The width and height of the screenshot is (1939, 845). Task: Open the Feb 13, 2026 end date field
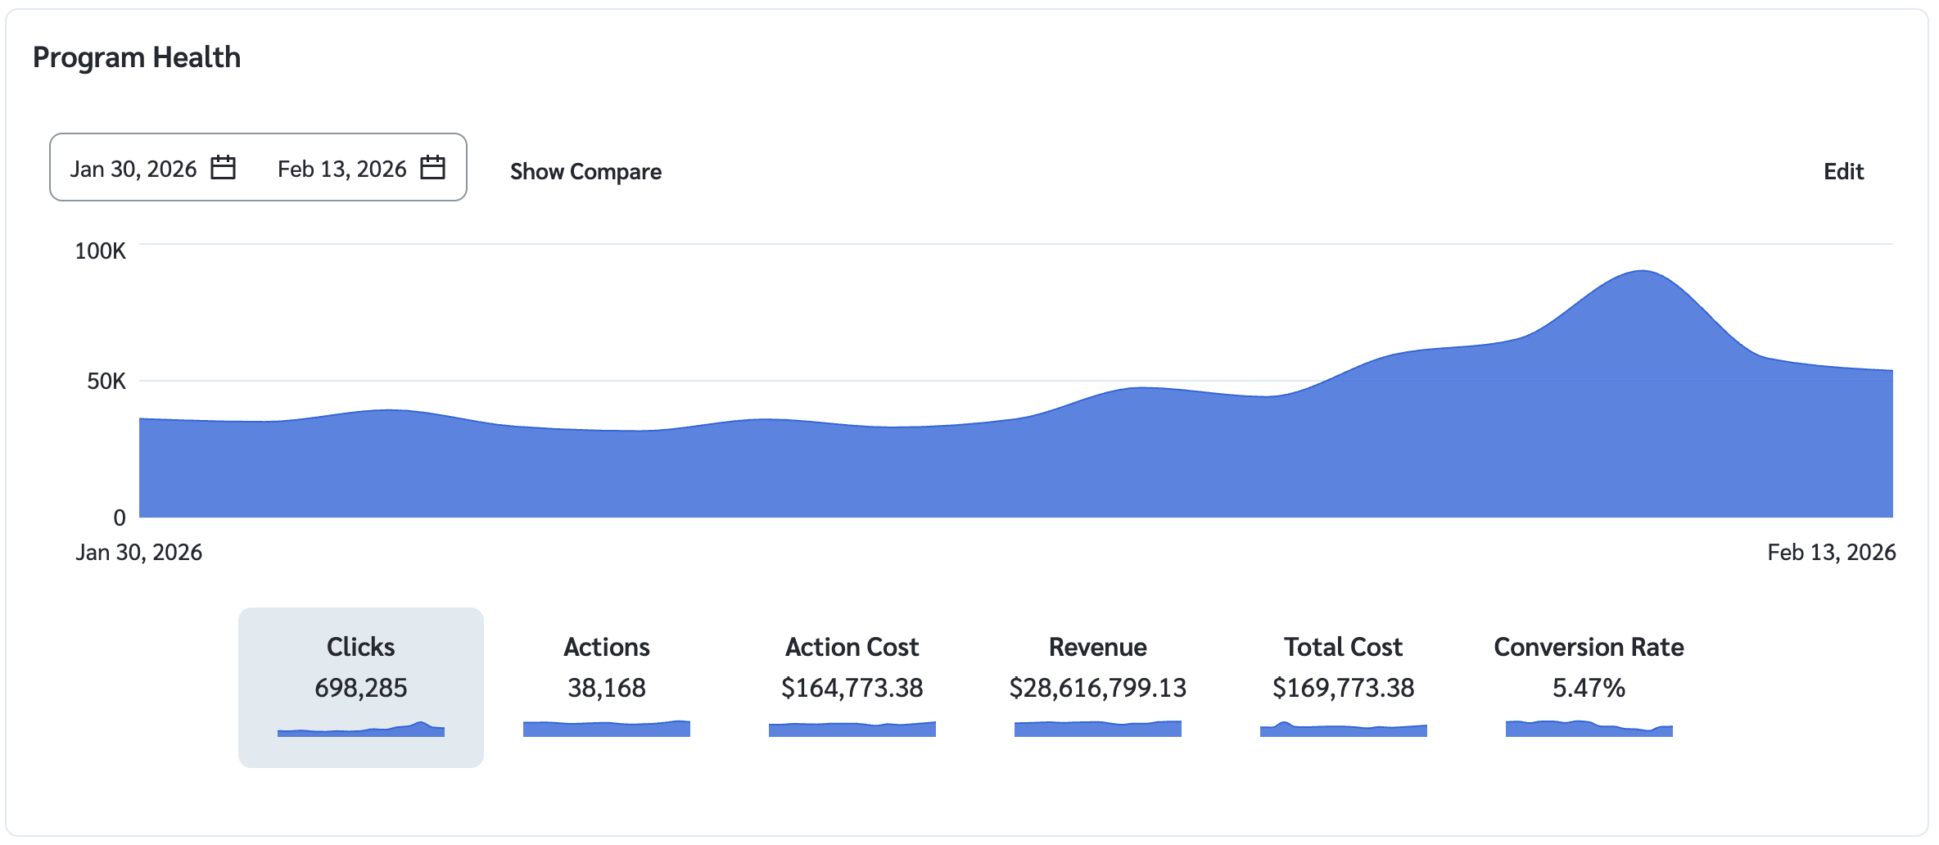coord(341,169)
